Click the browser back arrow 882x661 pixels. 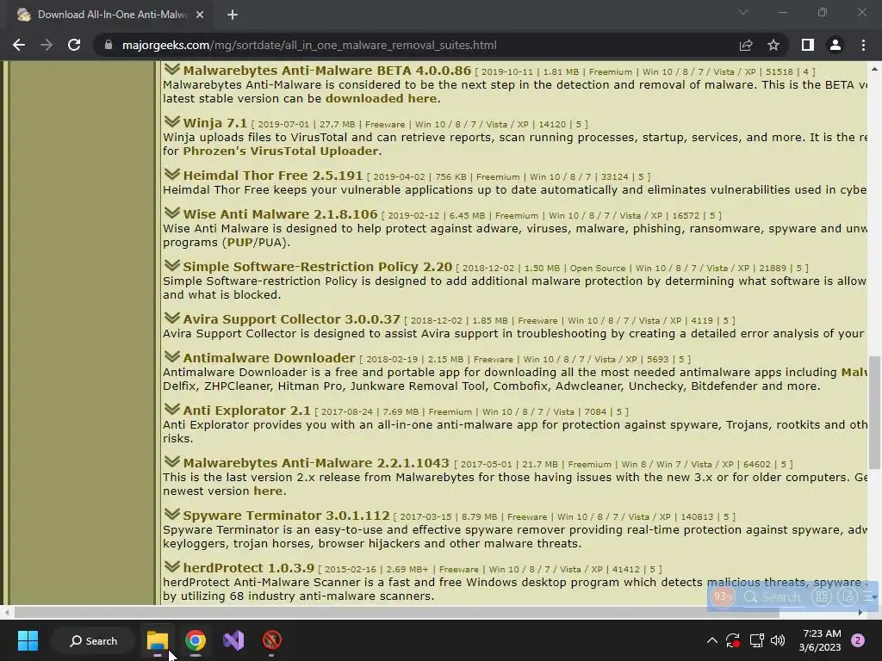pyautogui.click(x=19, y=45)
